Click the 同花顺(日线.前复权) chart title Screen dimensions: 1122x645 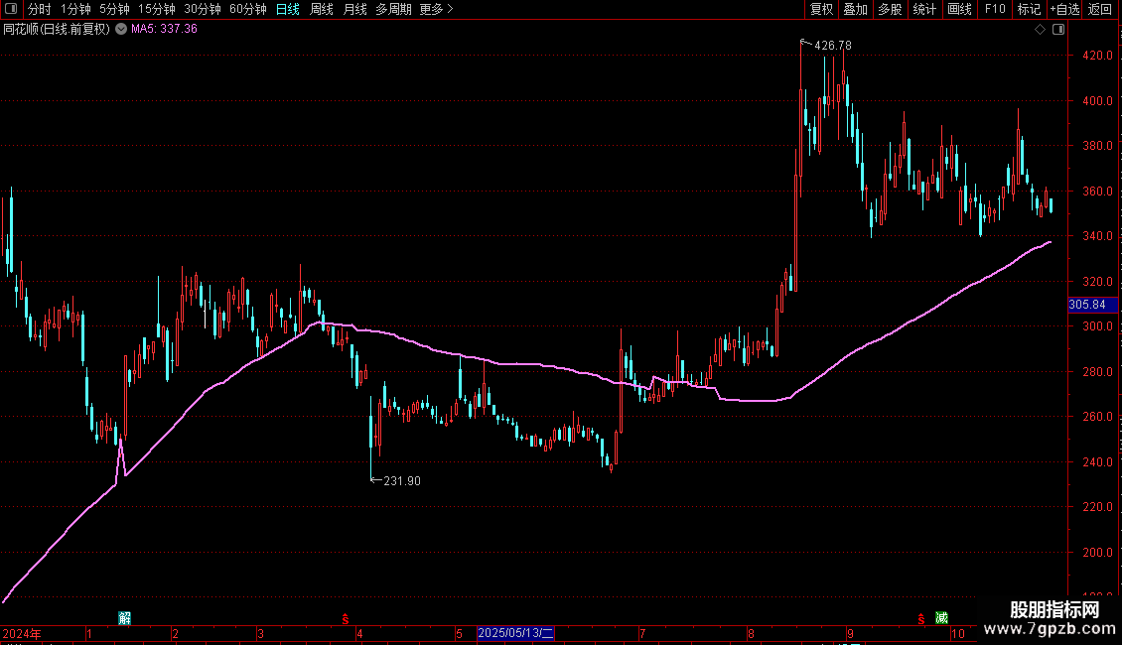point(57,29)
